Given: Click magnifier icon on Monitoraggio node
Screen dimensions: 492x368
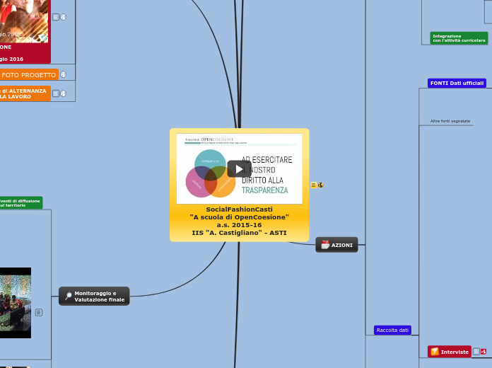Looking at the screenshot, I should (68, 296).
